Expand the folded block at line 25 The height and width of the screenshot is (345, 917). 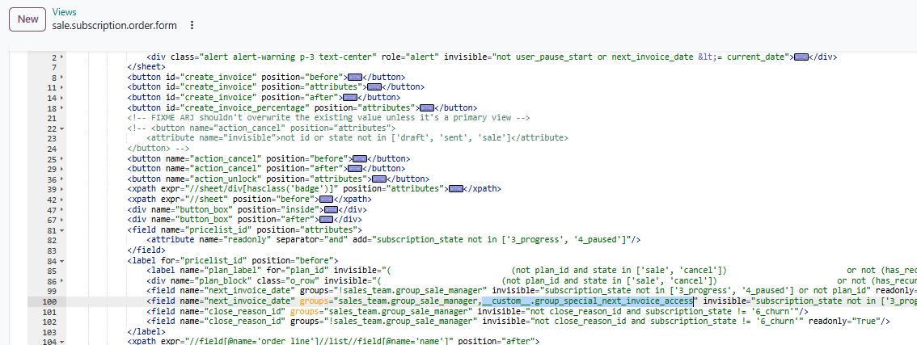click(x=62, y=158)
